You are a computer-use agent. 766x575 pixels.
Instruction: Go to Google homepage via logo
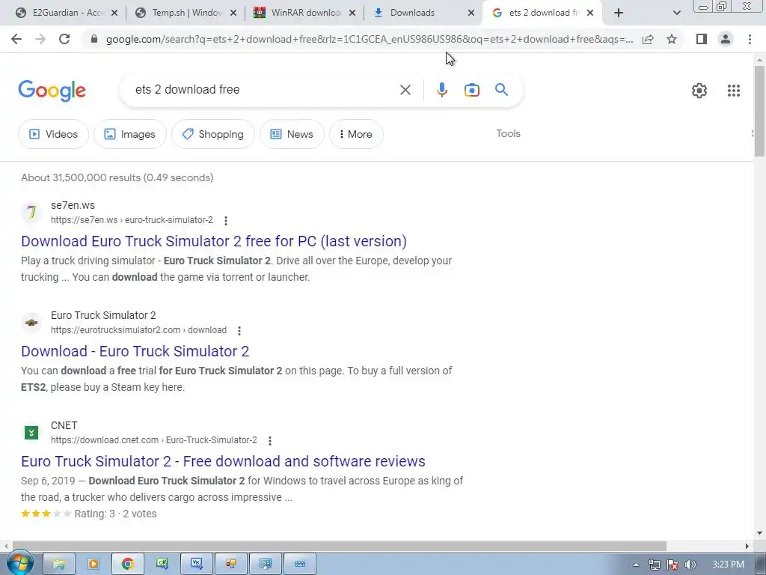[52, 91]
